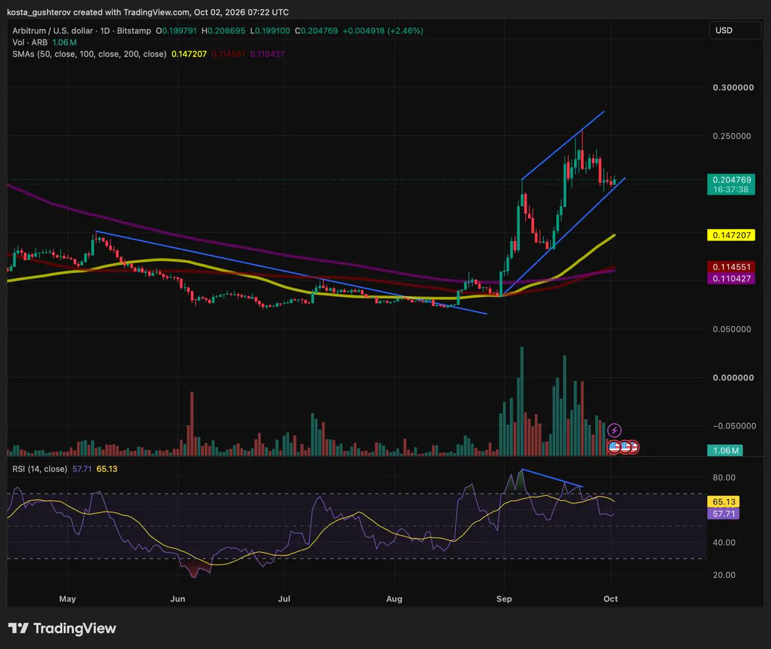The width and height of the screenshot is (771, 649).
Task: Click the RSI legend value 57.71
Action: click(x=82, y=469)
